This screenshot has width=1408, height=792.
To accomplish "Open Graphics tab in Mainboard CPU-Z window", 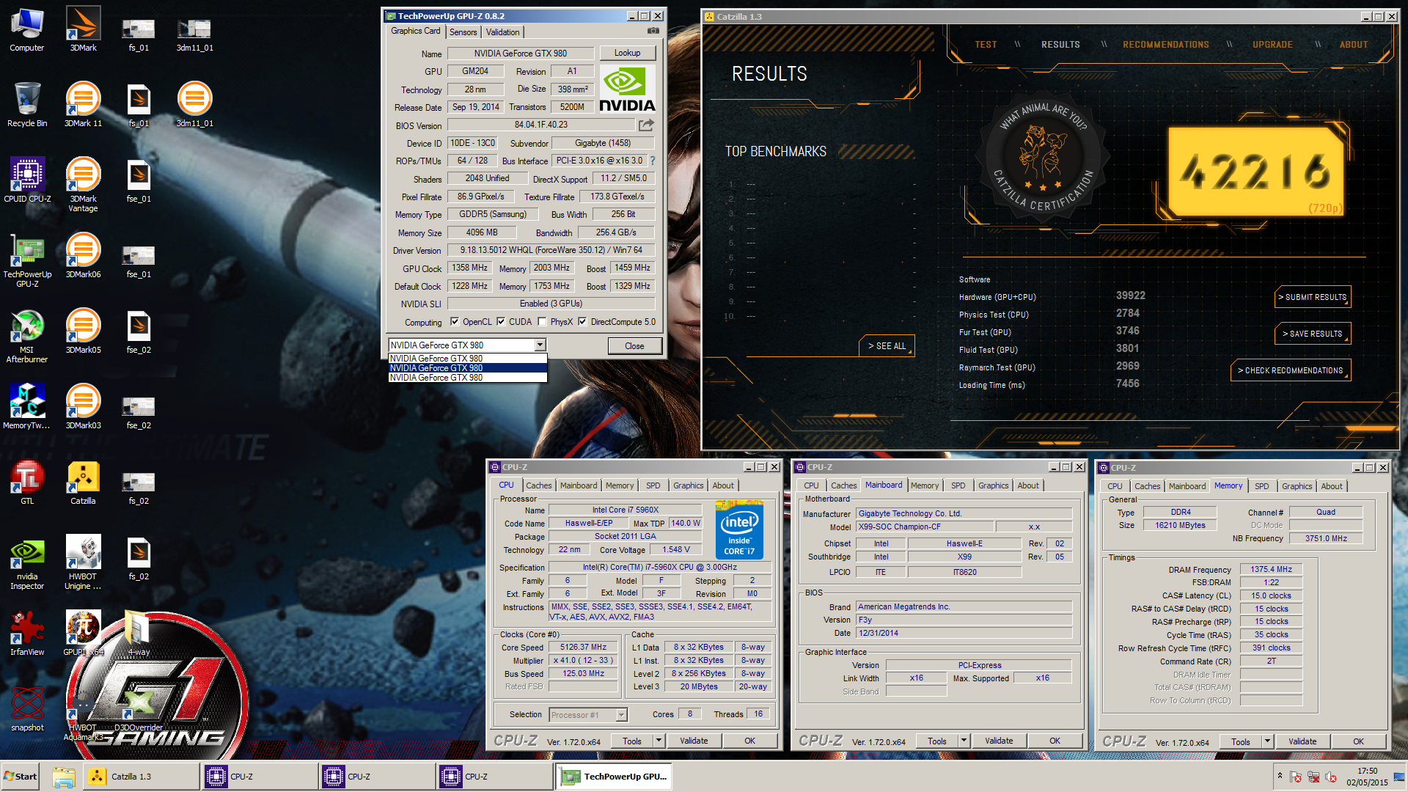I will point(993,485).
